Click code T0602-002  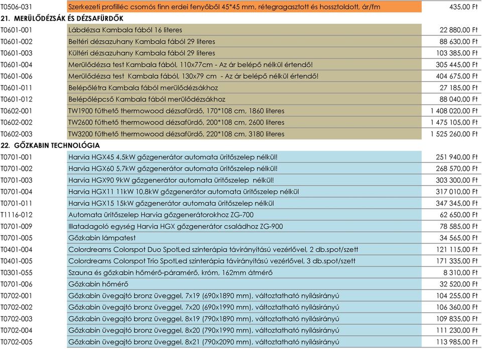16,123
